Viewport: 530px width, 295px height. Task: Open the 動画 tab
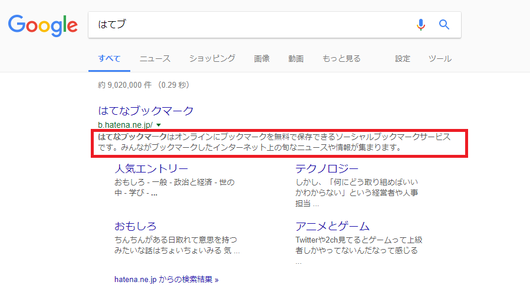296,58
